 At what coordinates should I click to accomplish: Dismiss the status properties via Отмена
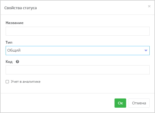[139, 103]
